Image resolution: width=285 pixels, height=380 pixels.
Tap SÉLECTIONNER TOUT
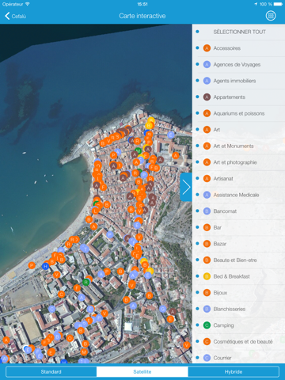pos(239,32)
